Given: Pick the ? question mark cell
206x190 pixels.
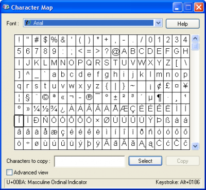Looking at the screenshot, I should point(107,52).
